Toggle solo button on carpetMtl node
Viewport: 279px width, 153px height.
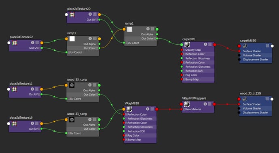(205, 44)
